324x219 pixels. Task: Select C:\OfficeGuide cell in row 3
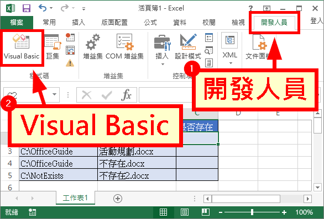(x=58, y=152)
